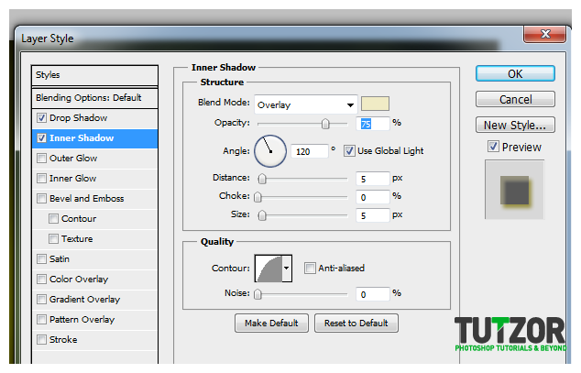The image size is (581, 373).
Task: Tick the Texture checkbox
Action: pos(54,239)
